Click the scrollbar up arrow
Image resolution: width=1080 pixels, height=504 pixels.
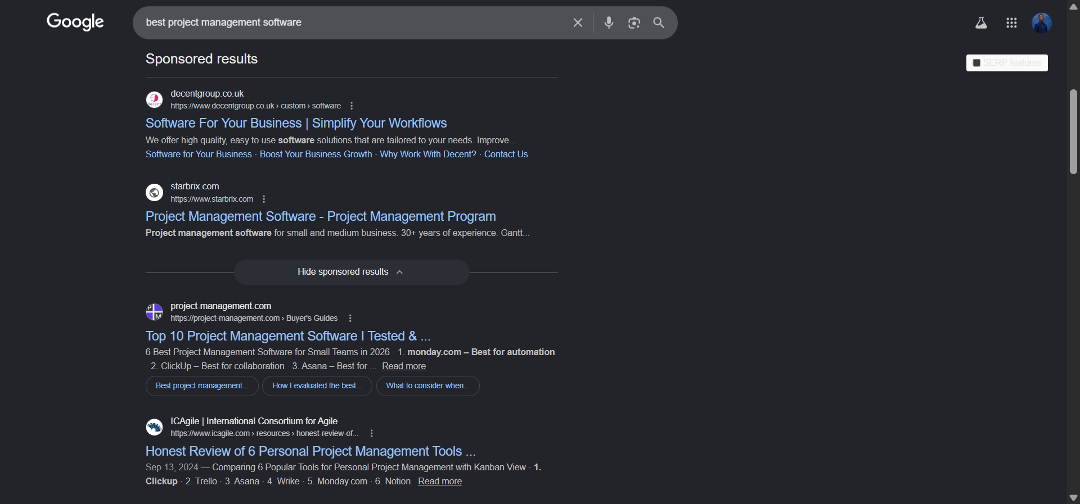(x=1073, y=7)
